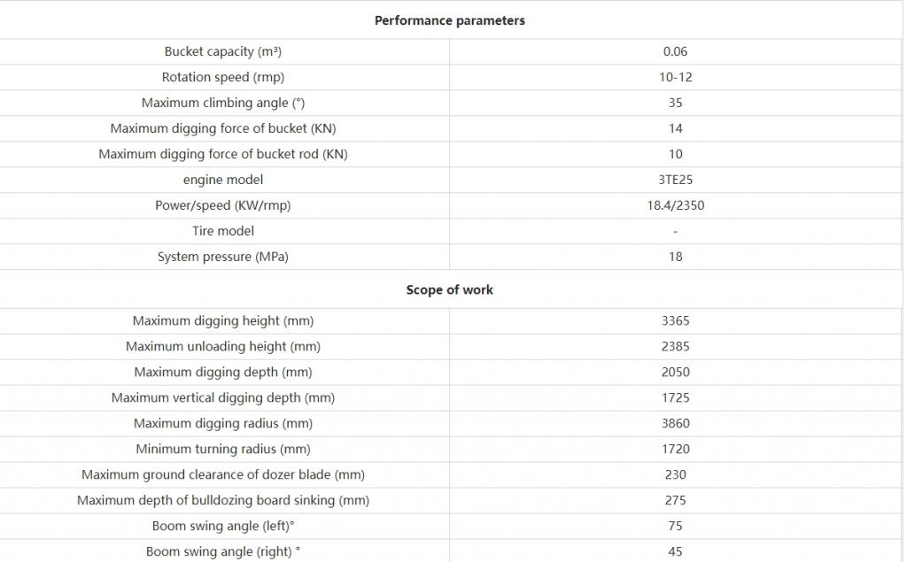Image resolution: width=907 pixels, height=562 pixels.
Task: Click the 0.06 bucket capacity value
Action: point(675,51)
